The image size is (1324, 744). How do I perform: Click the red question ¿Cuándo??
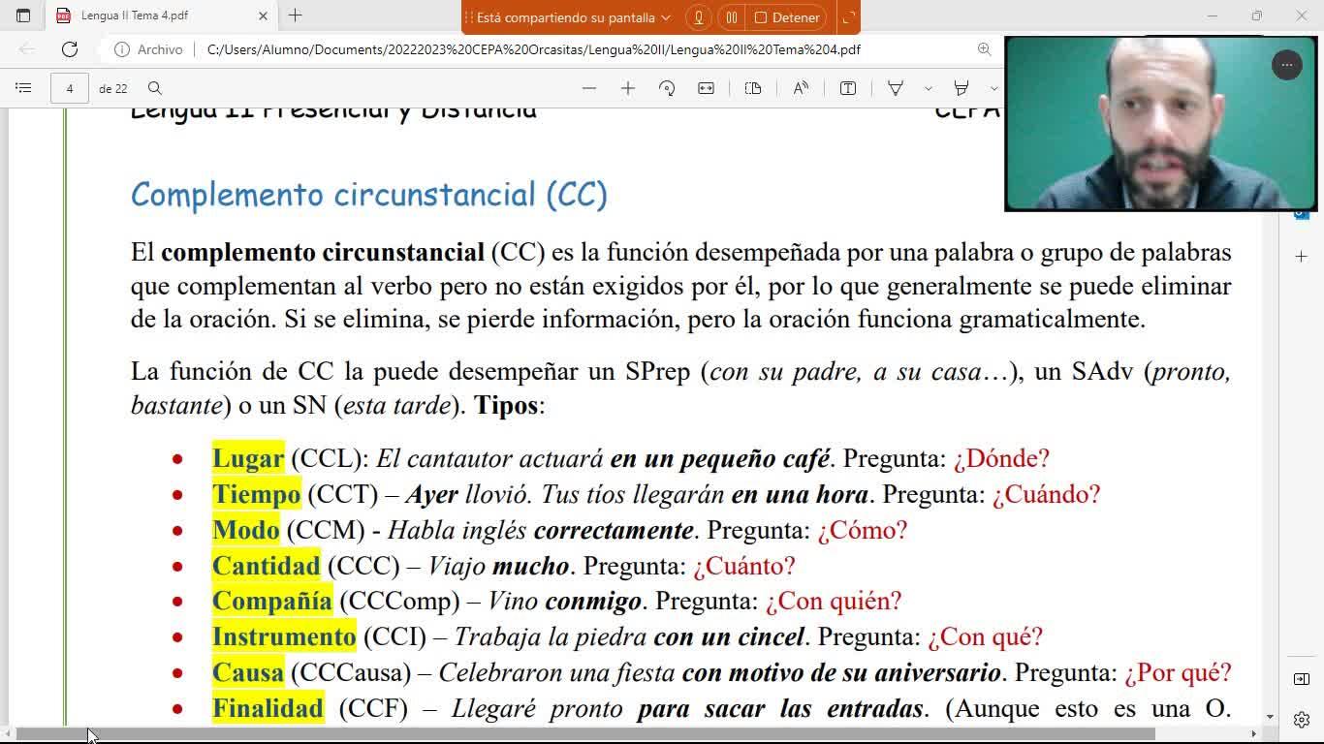tap(1047, 494)
